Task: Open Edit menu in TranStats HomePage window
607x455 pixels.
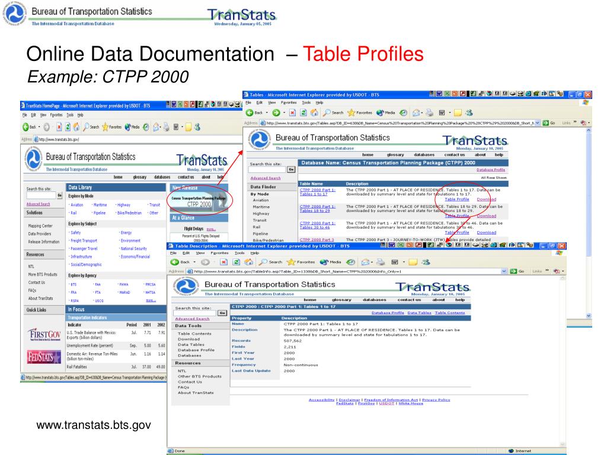Action: point(34,115)
